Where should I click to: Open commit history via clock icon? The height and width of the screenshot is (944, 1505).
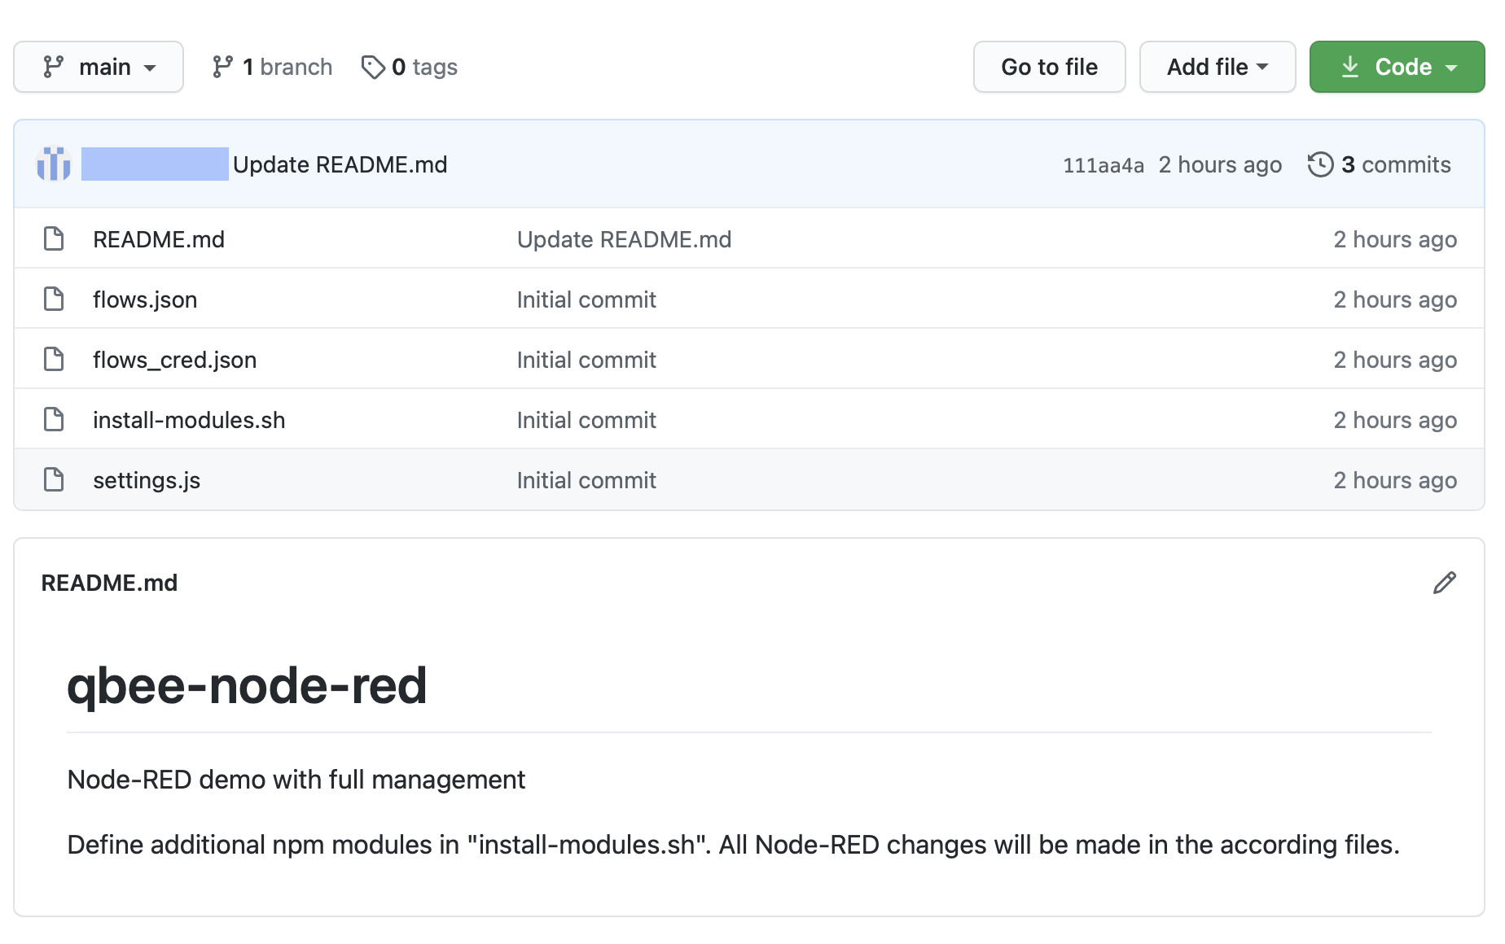1320,164
